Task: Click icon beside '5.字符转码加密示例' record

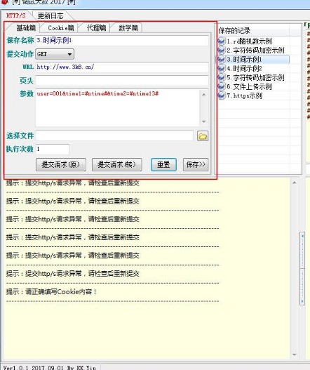Action: click(222, 77)
